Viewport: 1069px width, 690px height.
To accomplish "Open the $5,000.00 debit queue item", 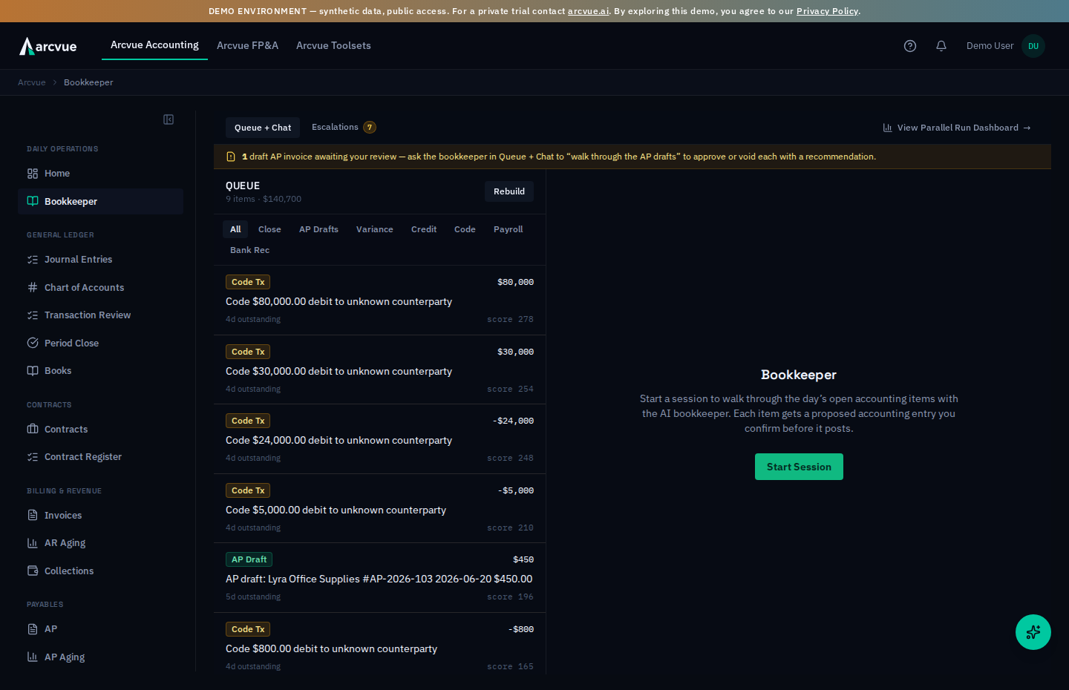I will (x=379, y=508).
